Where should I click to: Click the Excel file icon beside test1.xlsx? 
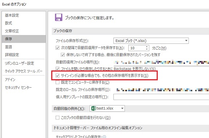point(93,108)
